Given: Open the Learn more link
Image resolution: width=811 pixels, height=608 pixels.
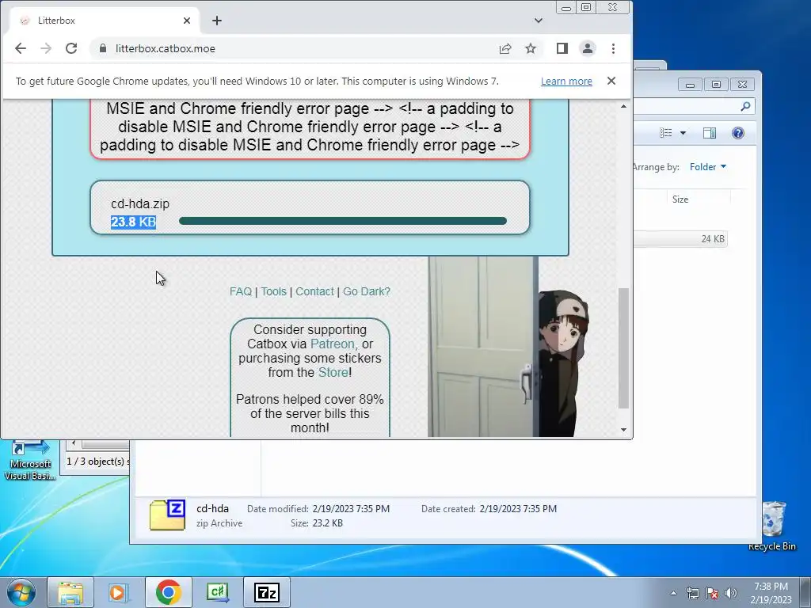Looking at the screenshot, I should pyautogui.click(x=566, y=82).
